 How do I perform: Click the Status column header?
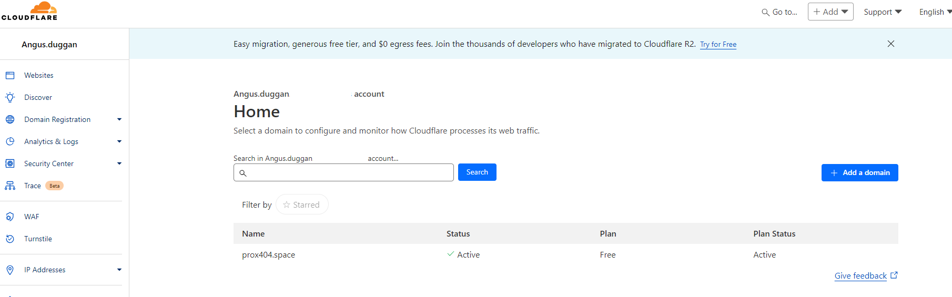click(458, 233)
